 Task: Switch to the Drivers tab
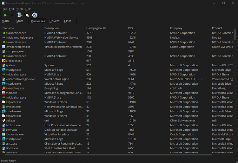coord(54,21)
